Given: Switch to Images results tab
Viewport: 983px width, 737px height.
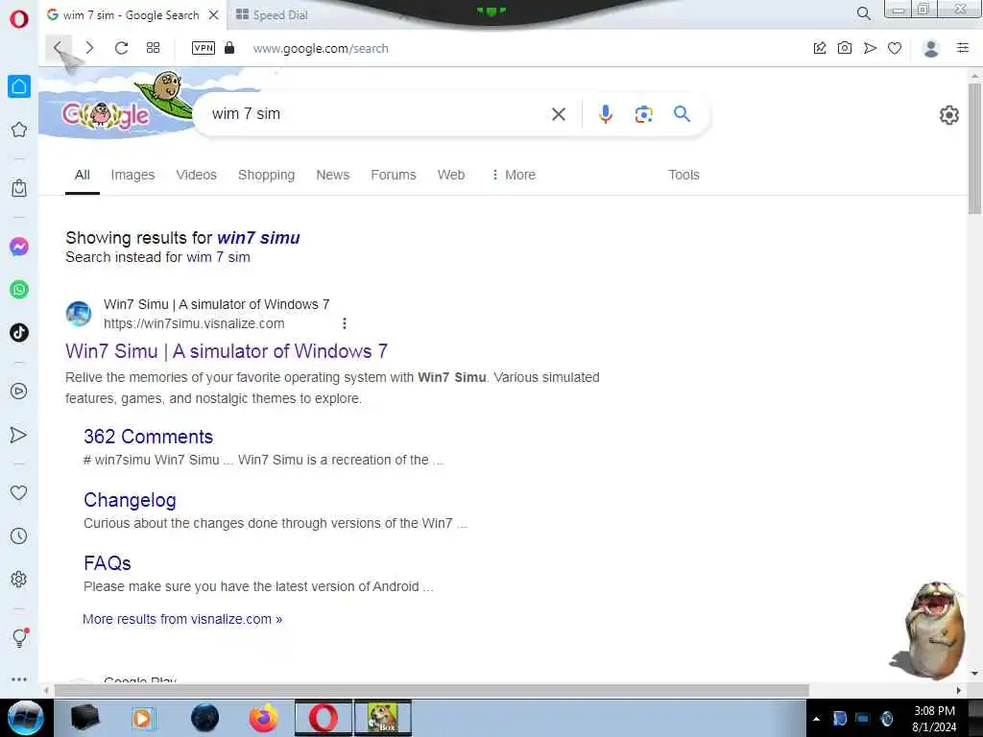Looking at the screenshot, I should [x=132, y=175].
